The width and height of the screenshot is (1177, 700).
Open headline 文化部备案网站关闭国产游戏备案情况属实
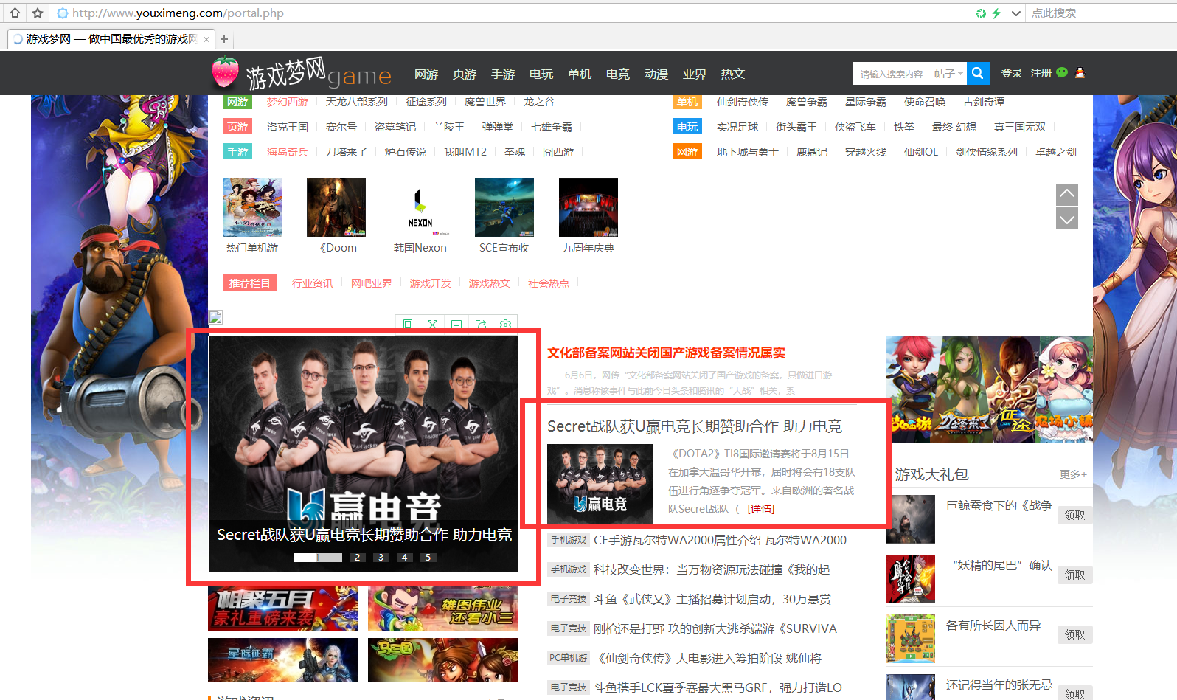666,353
